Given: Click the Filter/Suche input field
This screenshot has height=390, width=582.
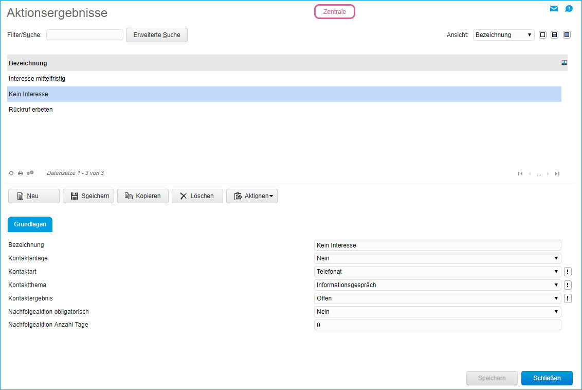Looking at the screenshot, I should 85,35.
